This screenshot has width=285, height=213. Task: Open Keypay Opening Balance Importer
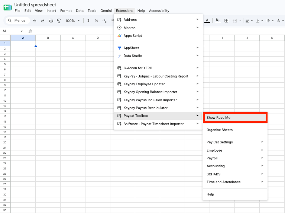pyautogui.click(x=158, y=92)
